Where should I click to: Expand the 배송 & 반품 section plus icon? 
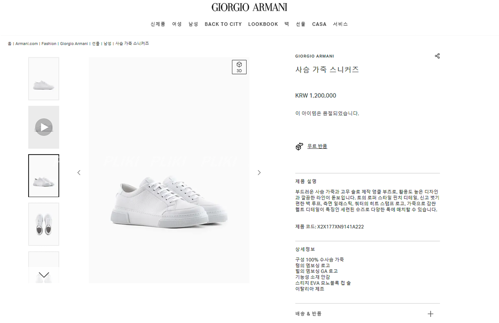click(430, 314)
